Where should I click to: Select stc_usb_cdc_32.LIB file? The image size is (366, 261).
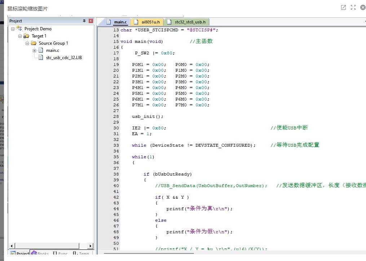[x=64, y=57]
